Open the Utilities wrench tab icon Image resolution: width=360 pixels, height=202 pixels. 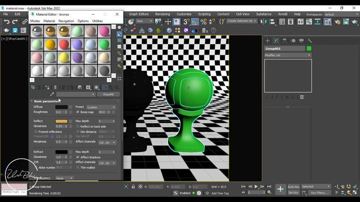click(x=310, y=41)
